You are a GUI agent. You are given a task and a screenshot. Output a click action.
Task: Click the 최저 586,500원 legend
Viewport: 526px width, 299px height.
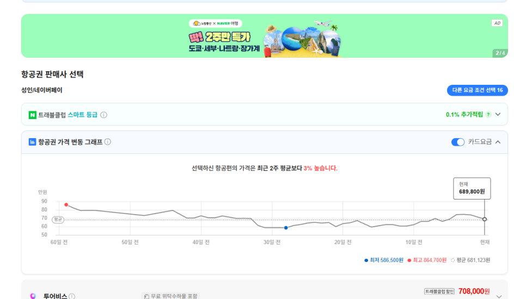(384, 260)
